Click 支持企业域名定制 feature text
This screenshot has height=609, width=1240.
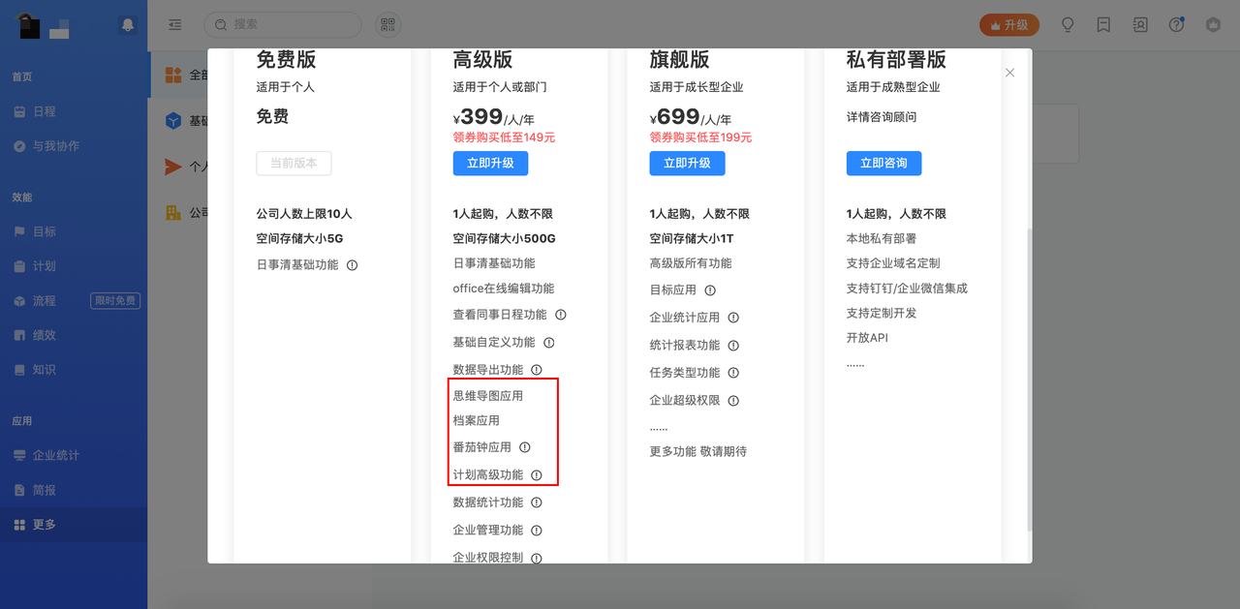tap(892, 263)
